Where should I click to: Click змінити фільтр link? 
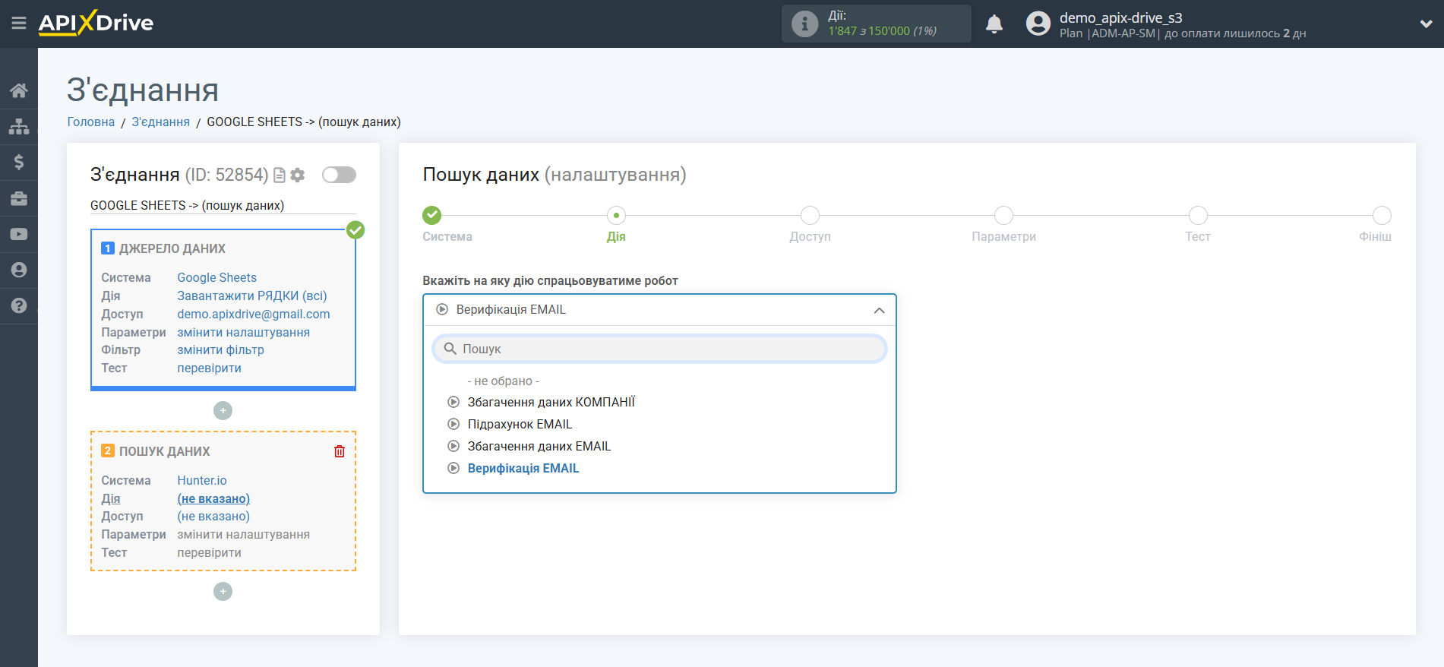click(221, 350)
